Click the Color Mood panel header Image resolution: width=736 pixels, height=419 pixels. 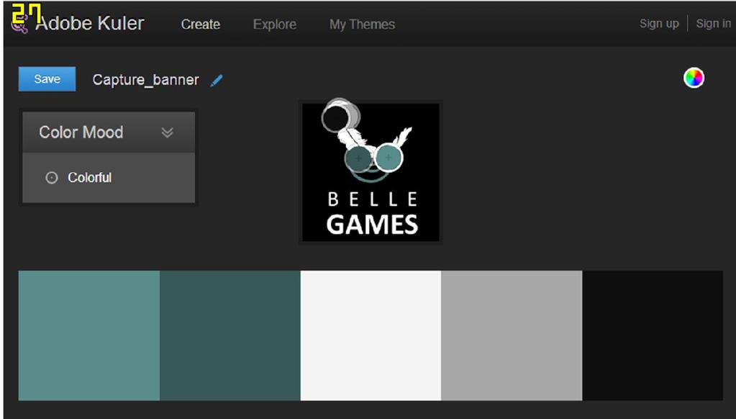[x=109, y=132]
